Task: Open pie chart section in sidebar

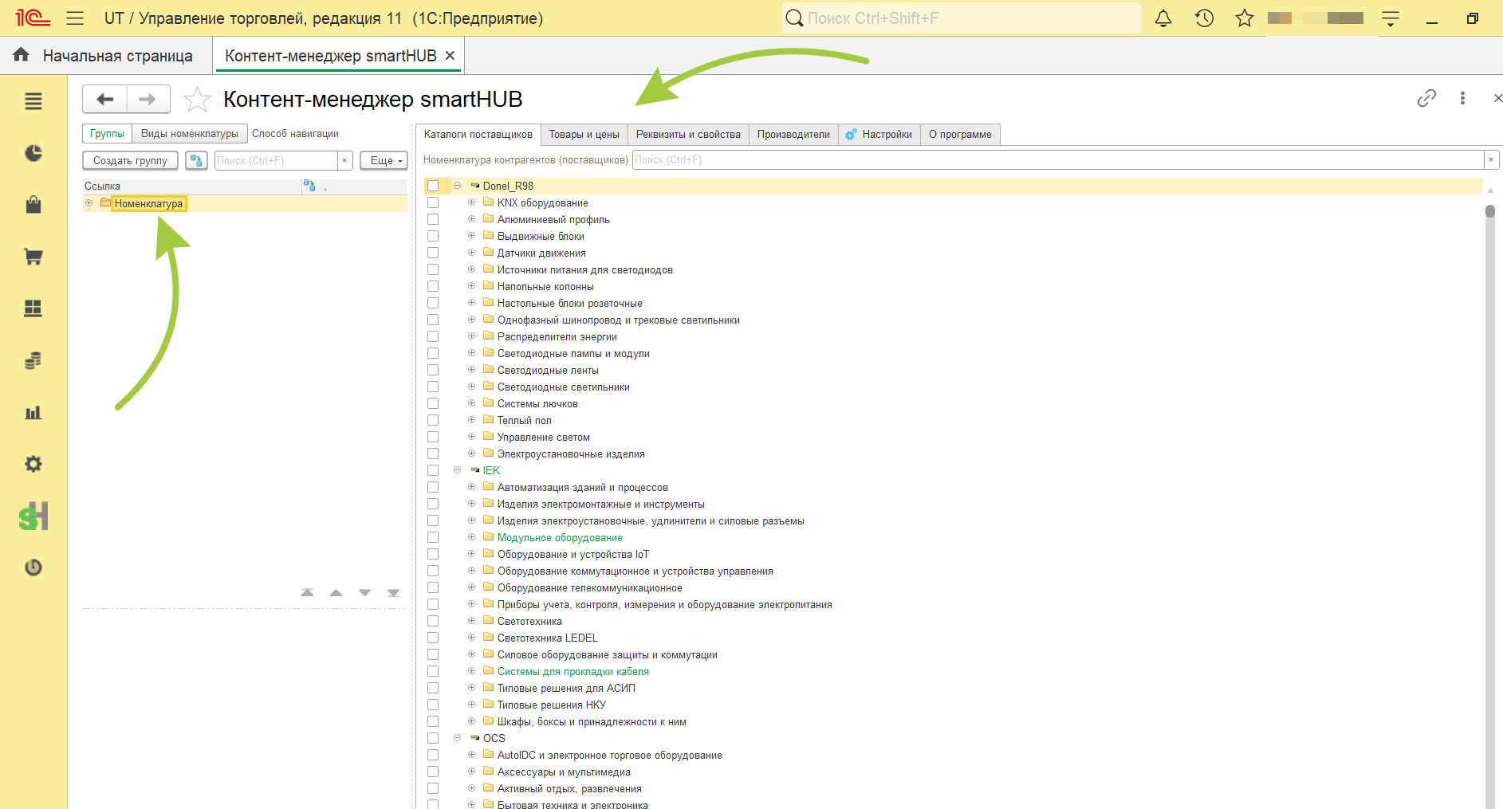Action: pos(33,153)
